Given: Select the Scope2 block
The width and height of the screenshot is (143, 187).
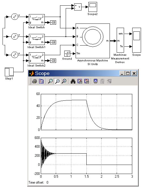Looking at the screenshot, I should 93,7.
